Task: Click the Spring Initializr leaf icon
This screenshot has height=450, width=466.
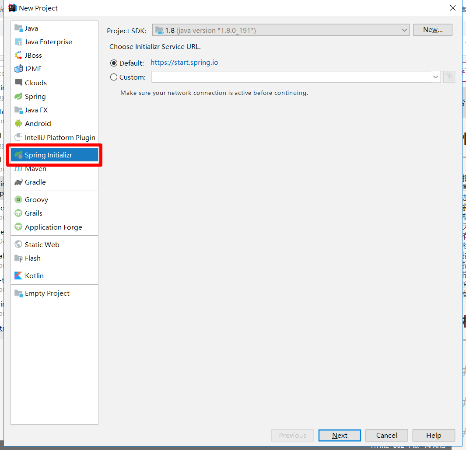Action: tap(18, 155)
